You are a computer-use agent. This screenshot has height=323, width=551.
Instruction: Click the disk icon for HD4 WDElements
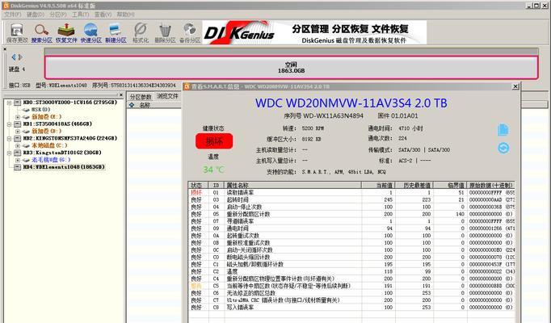point(18,167)
